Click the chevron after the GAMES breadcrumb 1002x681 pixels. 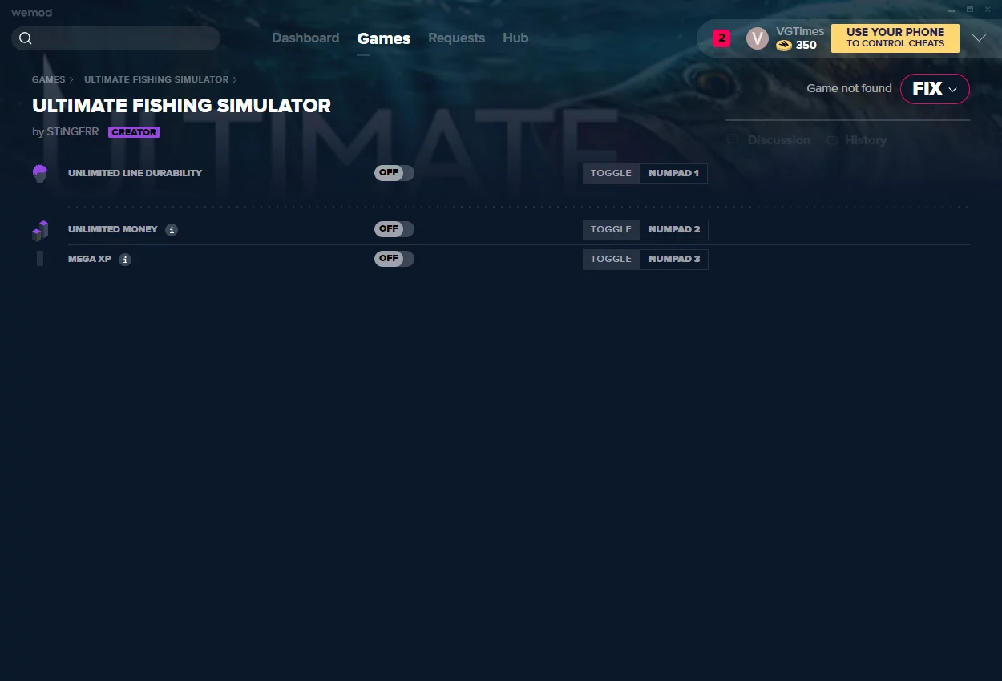pyautogui.click(x=71, y=80)
